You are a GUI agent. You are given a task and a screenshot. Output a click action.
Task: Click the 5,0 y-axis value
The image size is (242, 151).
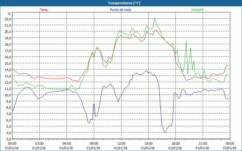tap(8, 126)
